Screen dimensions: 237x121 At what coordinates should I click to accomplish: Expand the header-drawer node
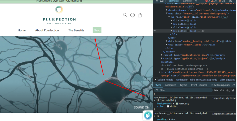(x=167, y=10)
